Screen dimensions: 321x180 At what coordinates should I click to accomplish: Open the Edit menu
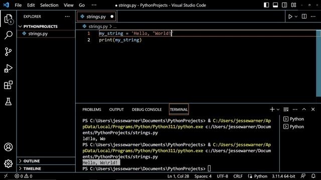pos(31,5)
